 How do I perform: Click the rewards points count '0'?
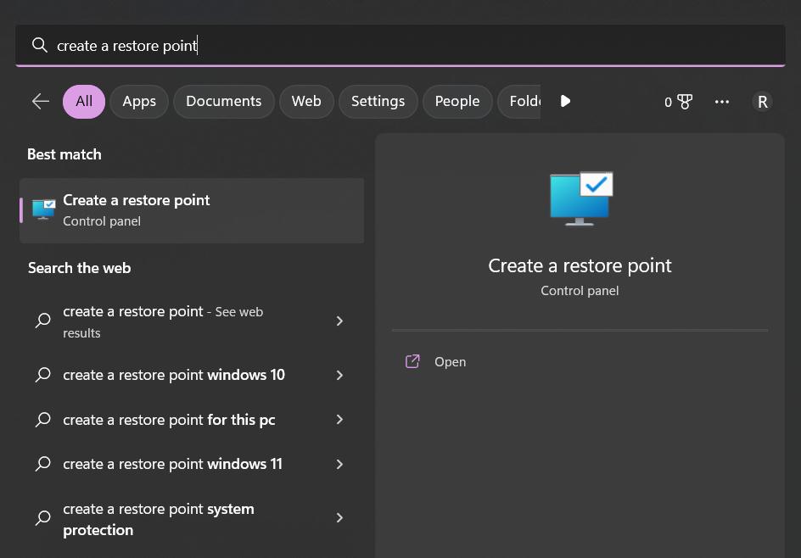coord(668,102)
